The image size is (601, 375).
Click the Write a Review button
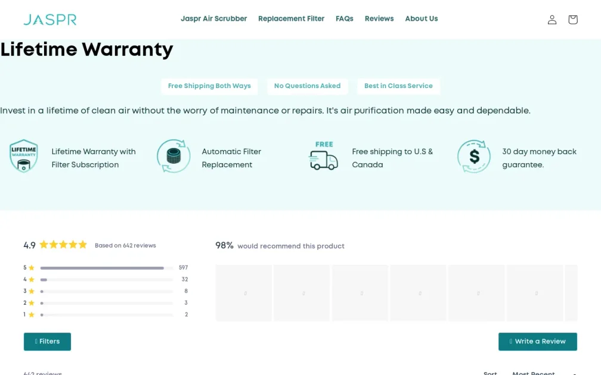click(x=538, y=341)
